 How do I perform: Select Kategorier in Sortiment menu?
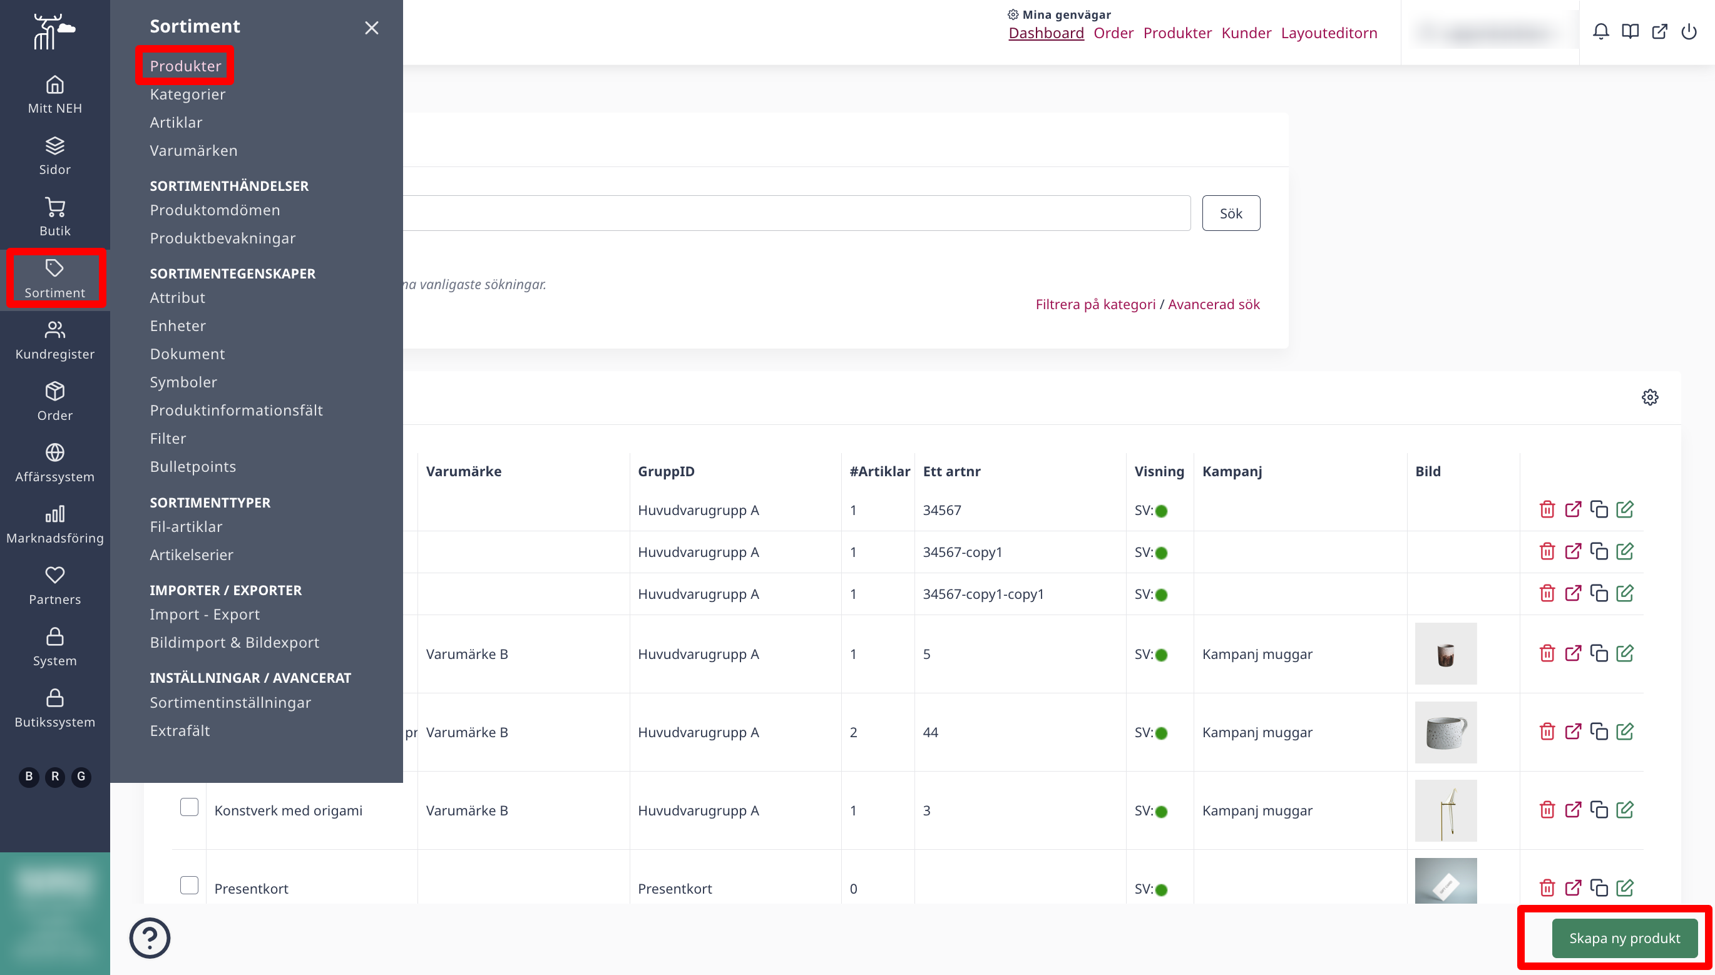pyautogui.click(x=188, y=94)
